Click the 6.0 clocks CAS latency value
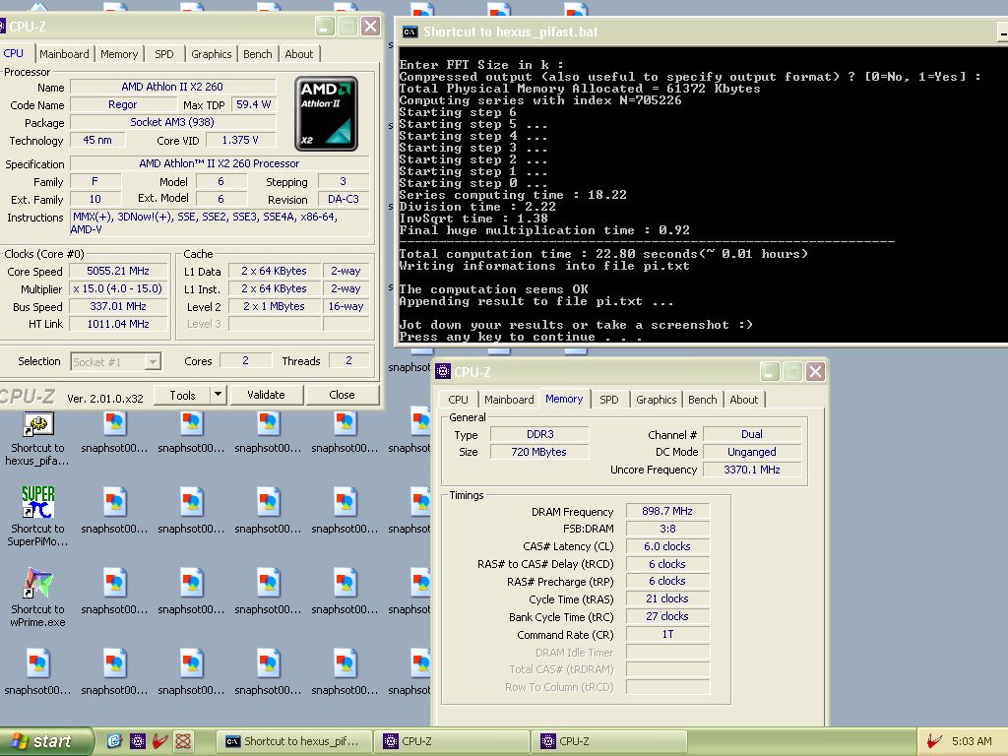 667,546
